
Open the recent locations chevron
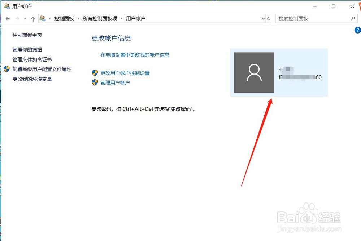(x=25, y=19)
